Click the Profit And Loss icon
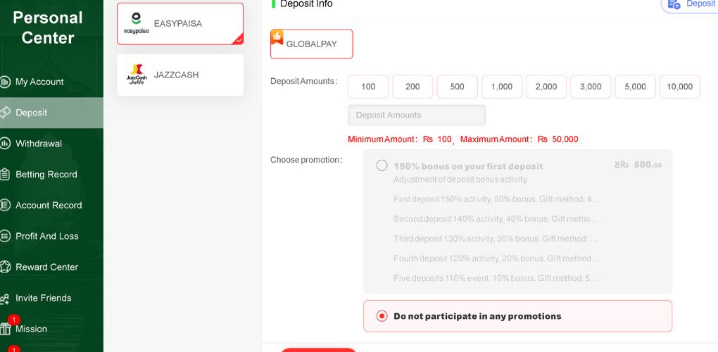This screenshot has width=718, height=352. (x=5, y=237)
